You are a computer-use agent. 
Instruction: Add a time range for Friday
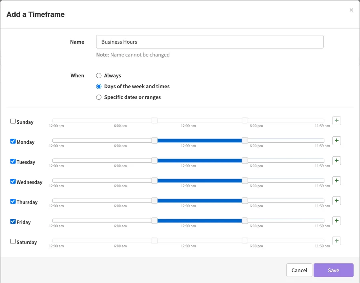336,220
